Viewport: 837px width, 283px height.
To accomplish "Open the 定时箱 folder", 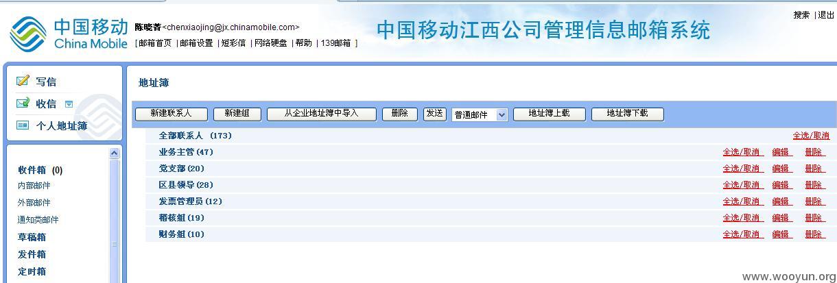I will (32, 271).
